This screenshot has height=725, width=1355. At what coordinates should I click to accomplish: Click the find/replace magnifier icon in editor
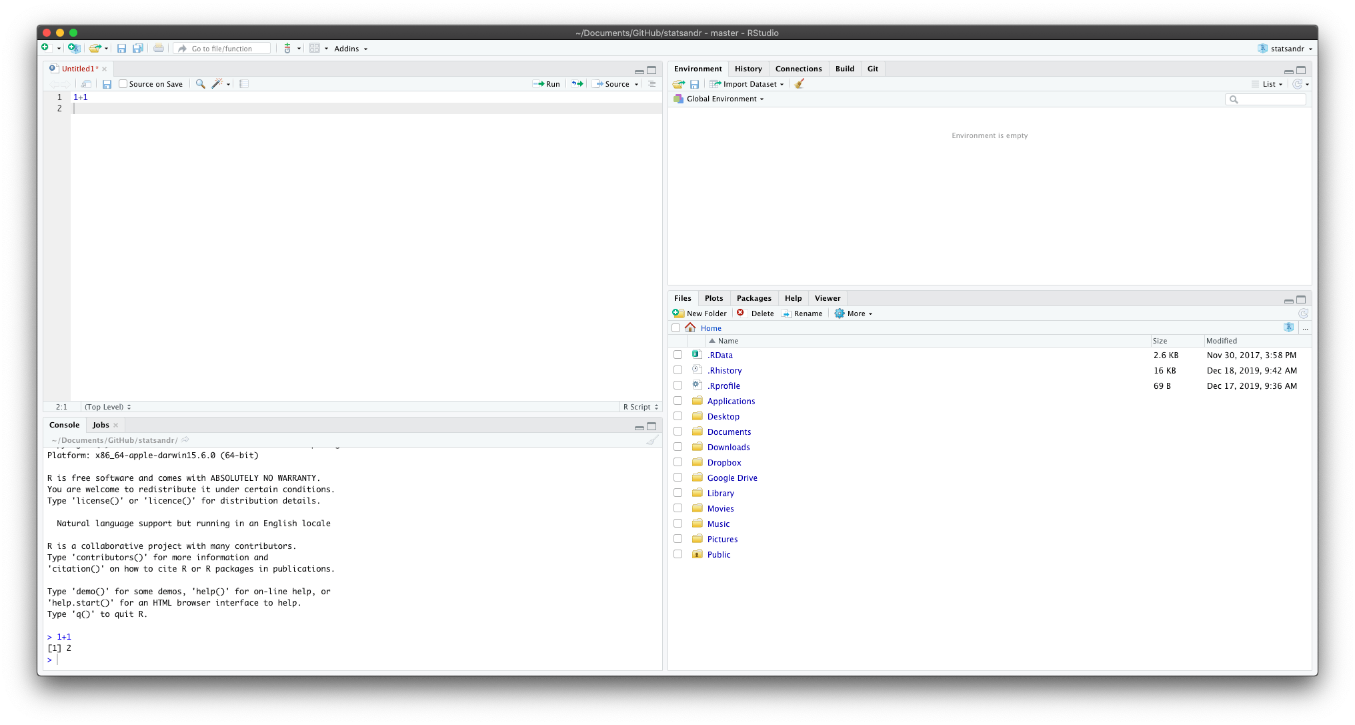pyautogui.click(x=200, y=84)
